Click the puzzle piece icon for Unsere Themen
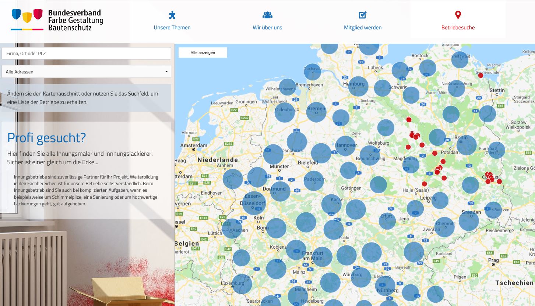The image size is (535, 306). [172, 15]
